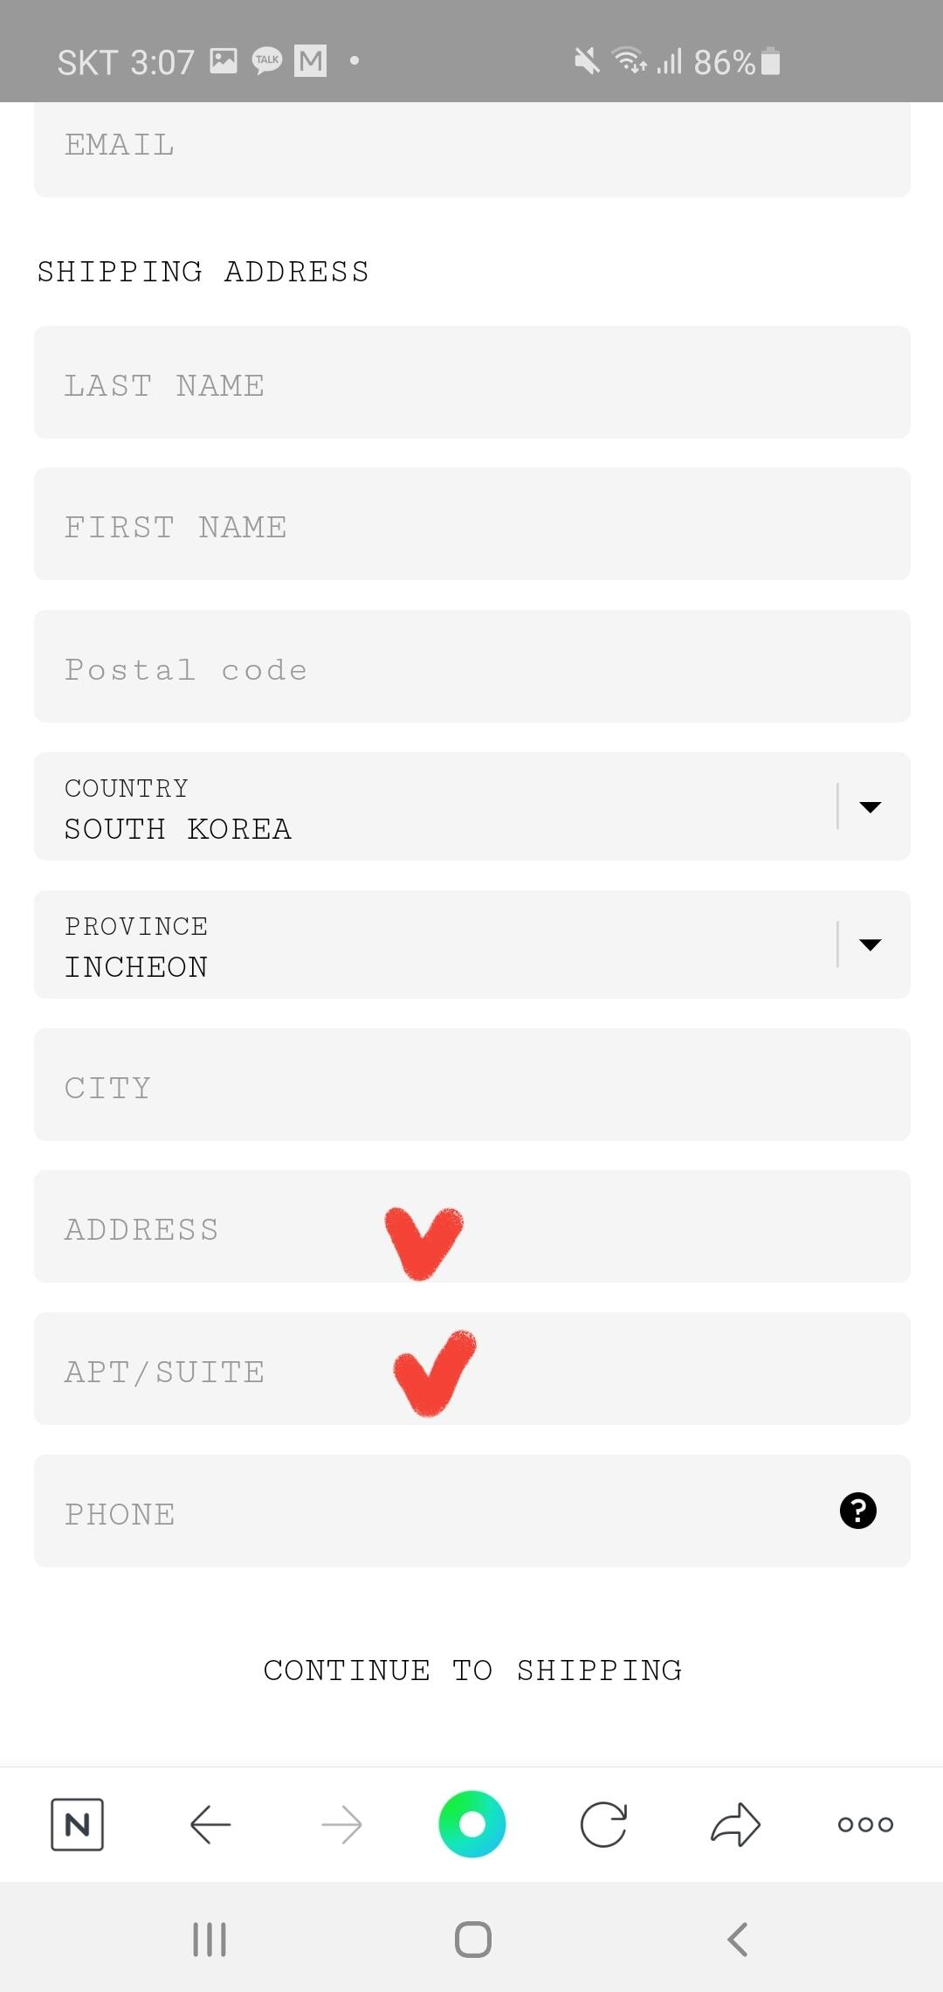Tap the Country dropdown arrow
This screenshot has height=1992, width=943.
(x=870, y=807)
